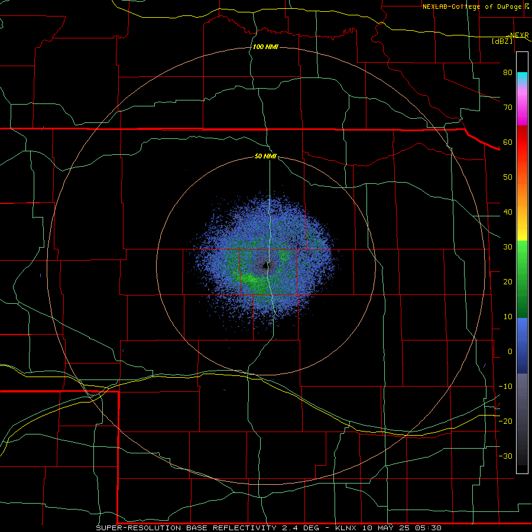Click the 60 dBZ scale value
This screenshot has width=532, height=532.
(x=508, y=142)
